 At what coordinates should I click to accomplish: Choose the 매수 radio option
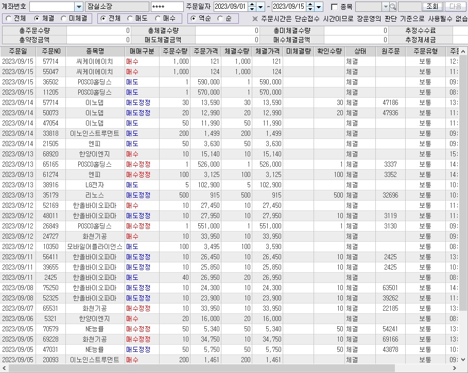[159, 18]
